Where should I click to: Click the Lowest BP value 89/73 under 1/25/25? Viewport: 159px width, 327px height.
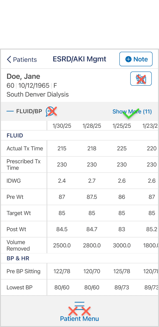tap(122, 287)
